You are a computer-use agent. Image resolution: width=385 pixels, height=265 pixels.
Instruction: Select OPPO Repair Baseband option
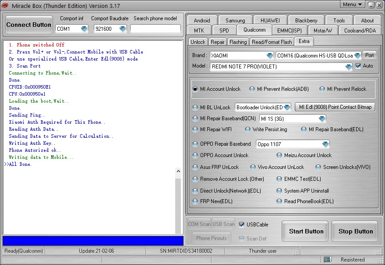pos(195,144)
